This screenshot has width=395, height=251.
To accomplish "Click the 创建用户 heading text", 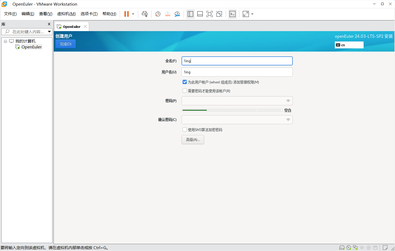I will pyautogui.click(x=64, y=36).
